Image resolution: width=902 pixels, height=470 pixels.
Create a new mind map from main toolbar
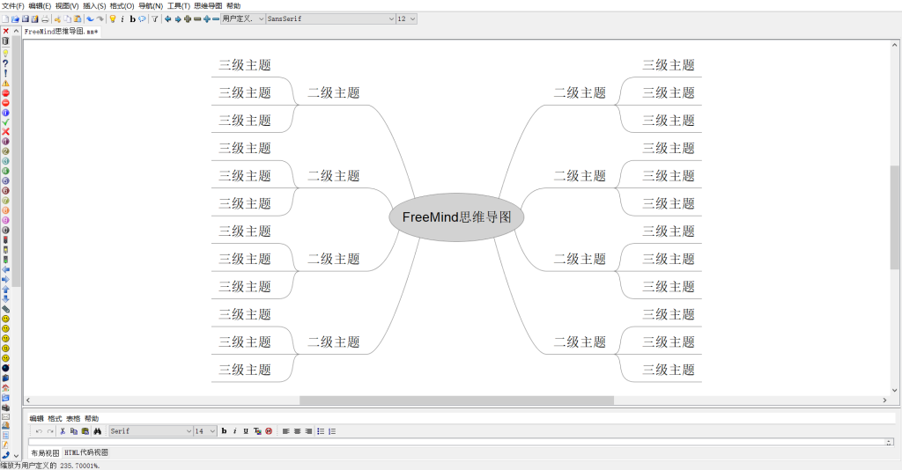(5, 19)
